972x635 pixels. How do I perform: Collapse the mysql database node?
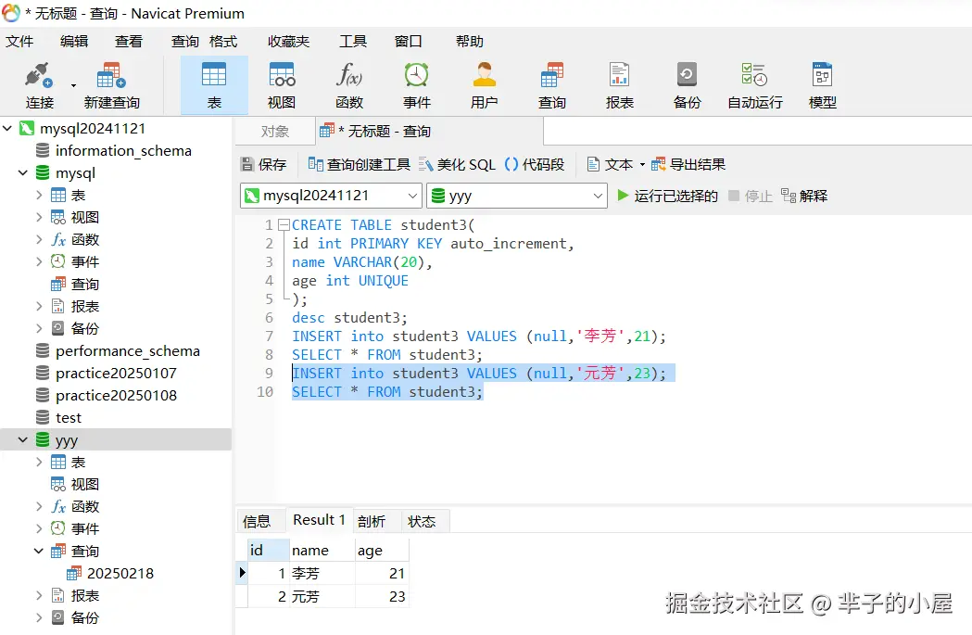click(x=23, y=173)
